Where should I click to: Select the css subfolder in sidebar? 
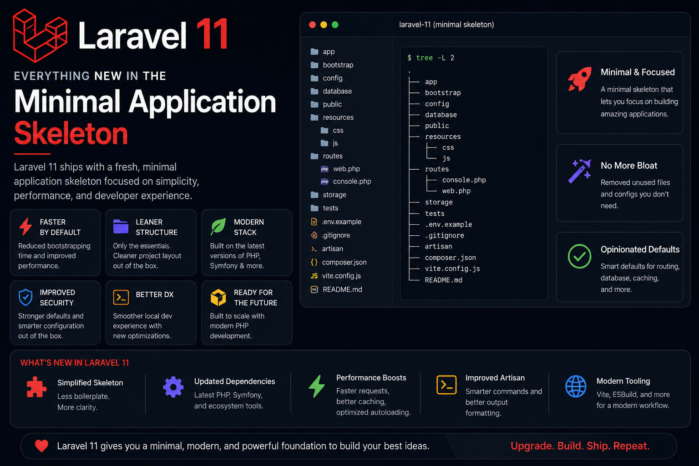click(332, 131)
